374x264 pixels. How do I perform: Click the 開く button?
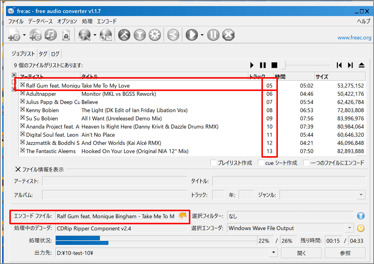click(x=301, y=253)
